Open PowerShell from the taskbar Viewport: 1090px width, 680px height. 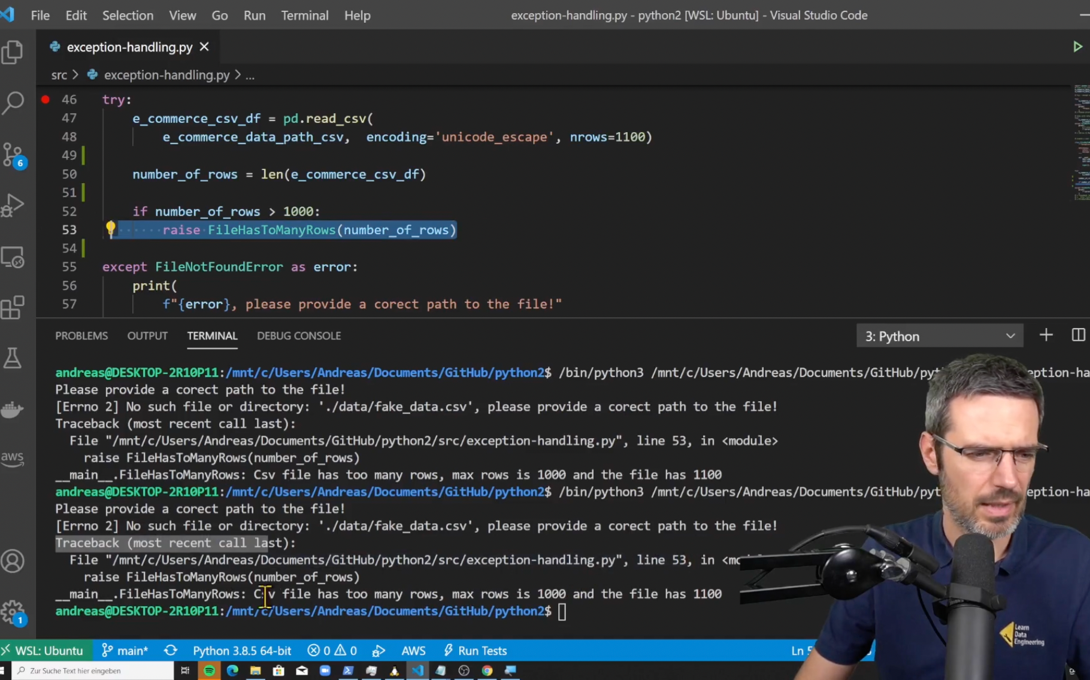click(348, 670)
